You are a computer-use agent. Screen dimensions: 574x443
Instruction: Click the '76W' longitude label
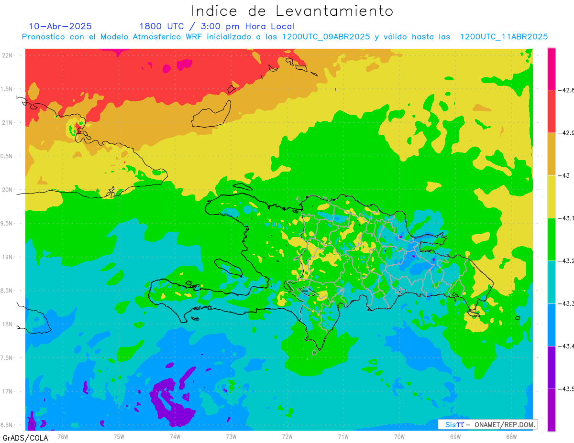(63, 436)
